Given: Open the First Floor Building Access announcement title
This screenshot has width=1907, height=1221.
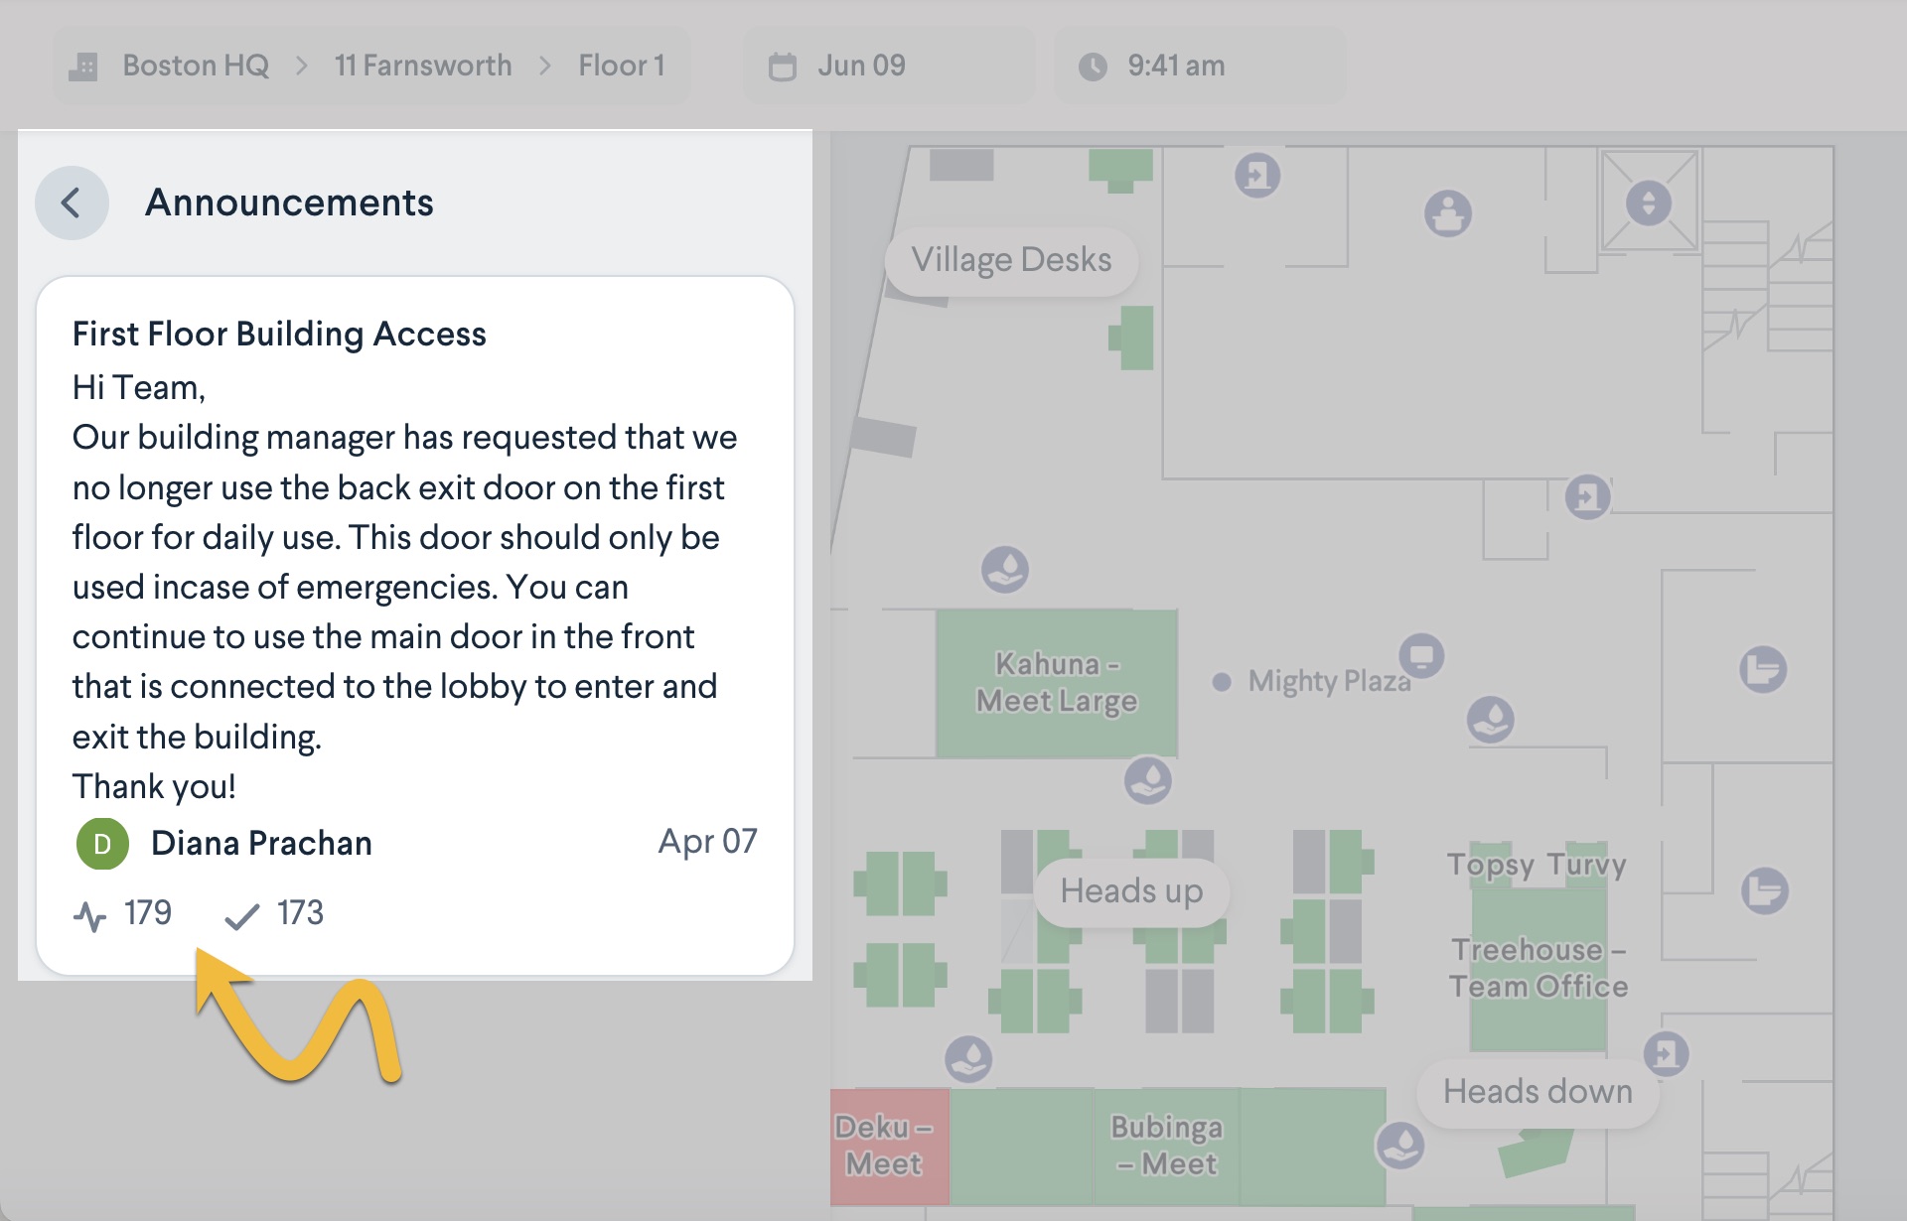Looking at the screenshot, I should pos(279,335).
